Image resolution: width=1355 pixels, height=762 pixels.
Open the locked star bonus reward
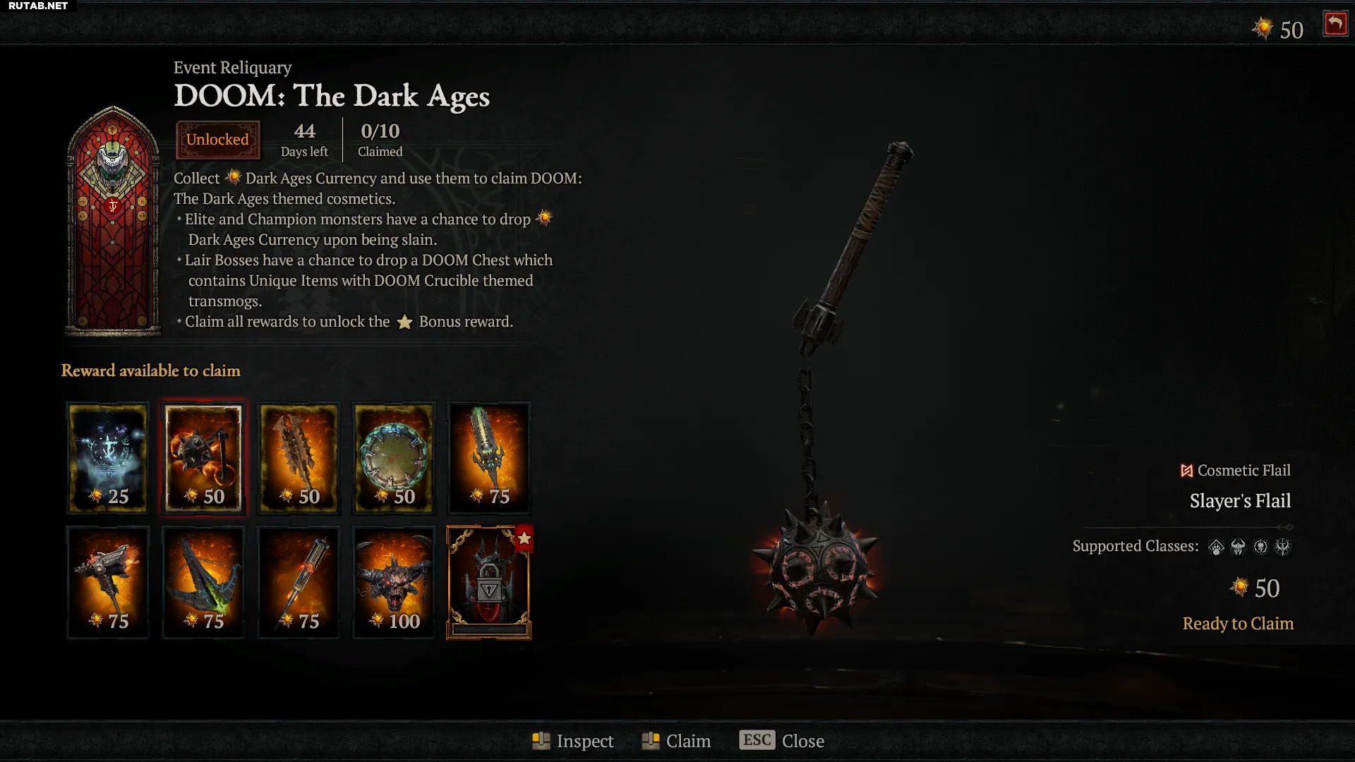[x=489, y=583]
